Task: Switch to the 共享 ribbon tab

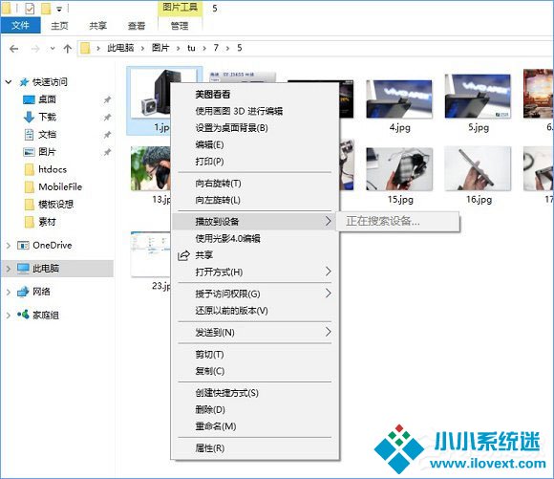Action: [x=97, y=26]
